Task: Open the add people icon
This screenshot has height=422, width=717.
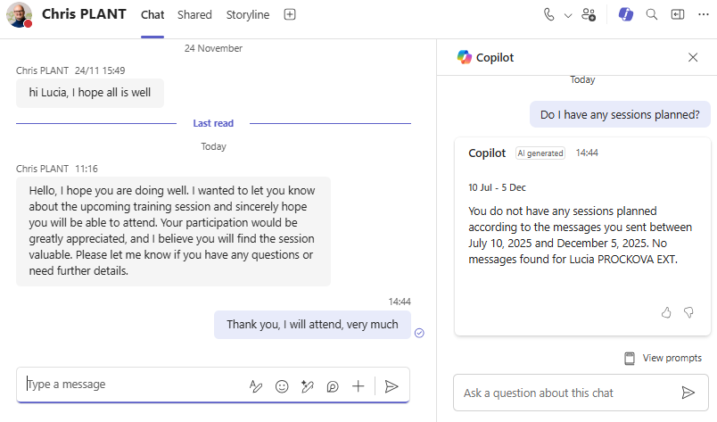Action: click(589, 14)
